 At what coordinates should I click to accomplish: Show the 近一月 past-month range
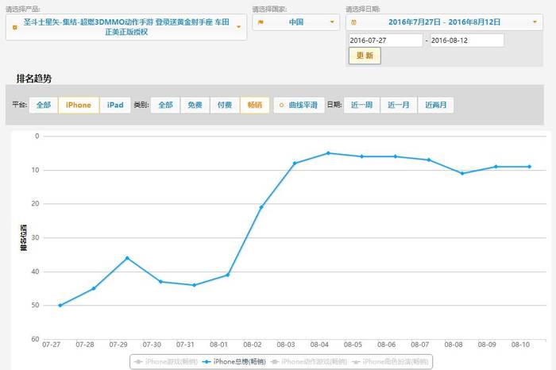[399, 105]
